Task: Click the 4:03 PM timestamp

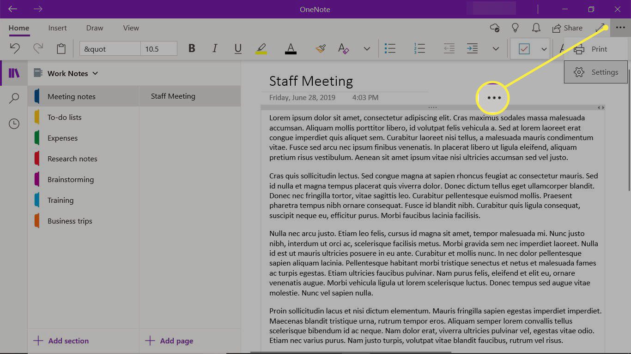Action: [x=365, y=98]
